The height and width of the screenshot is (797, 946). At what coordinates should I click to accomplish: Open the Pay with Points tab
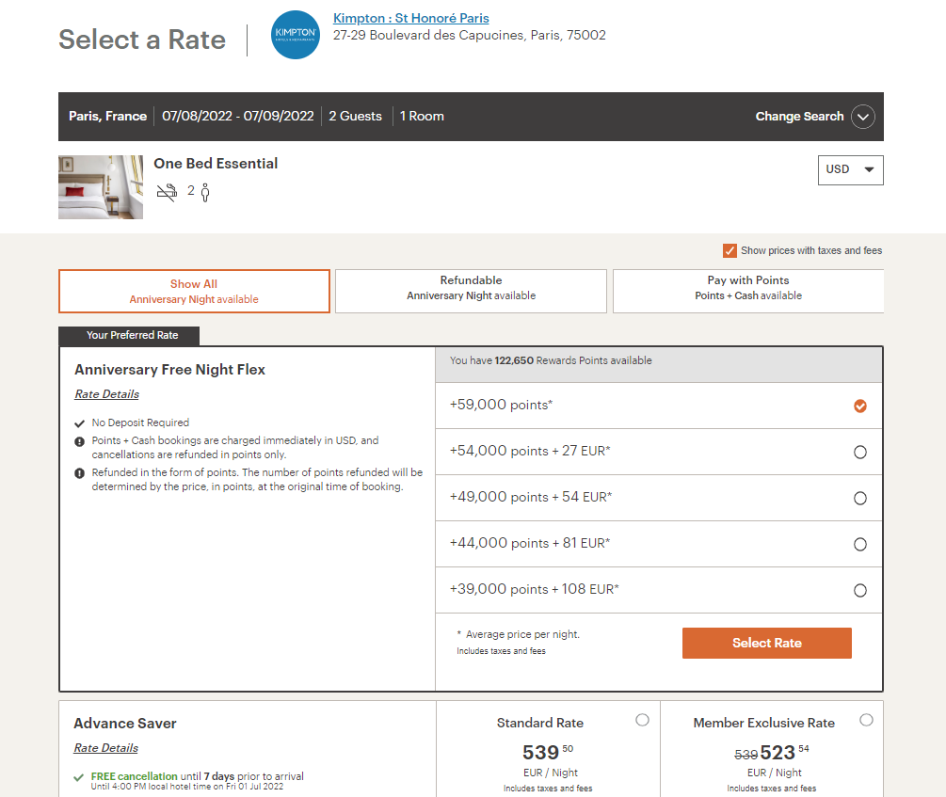(x=748, y=292)
